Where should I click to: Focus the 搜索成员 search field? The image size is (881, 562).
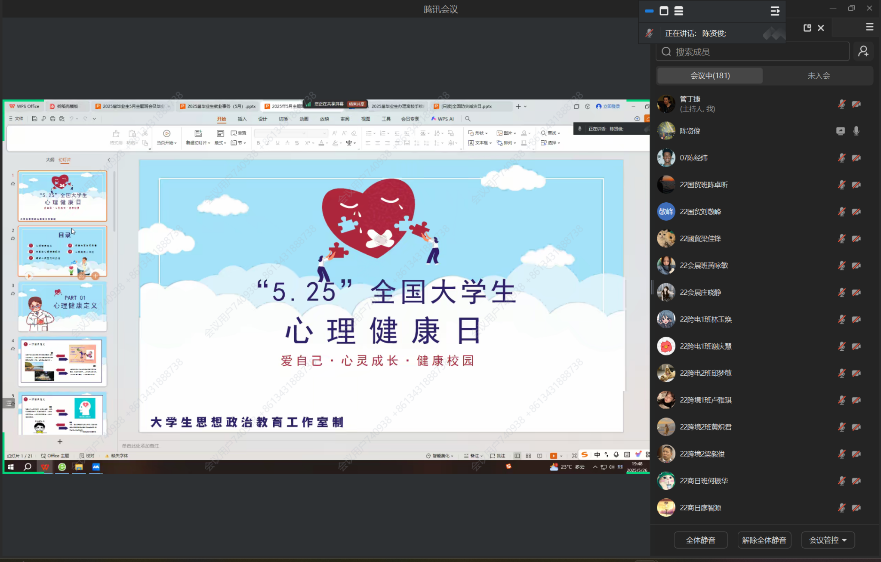pos(753,52)
